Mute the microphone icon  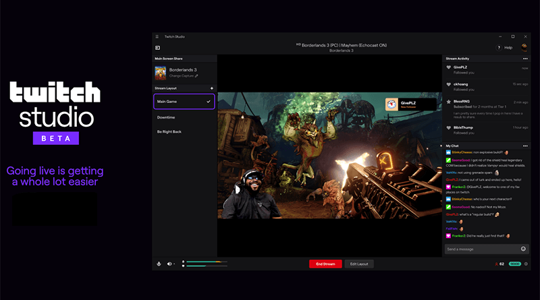click(x=159, y=264)
